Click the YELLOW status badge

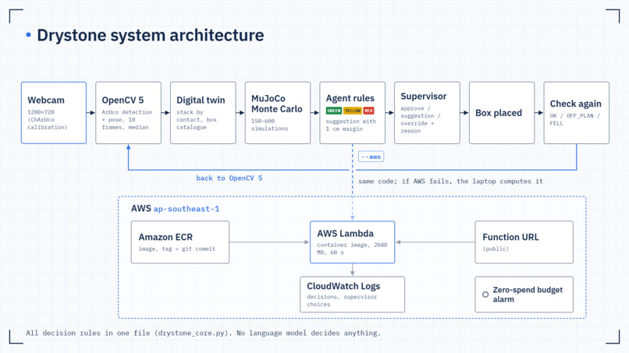353,111
